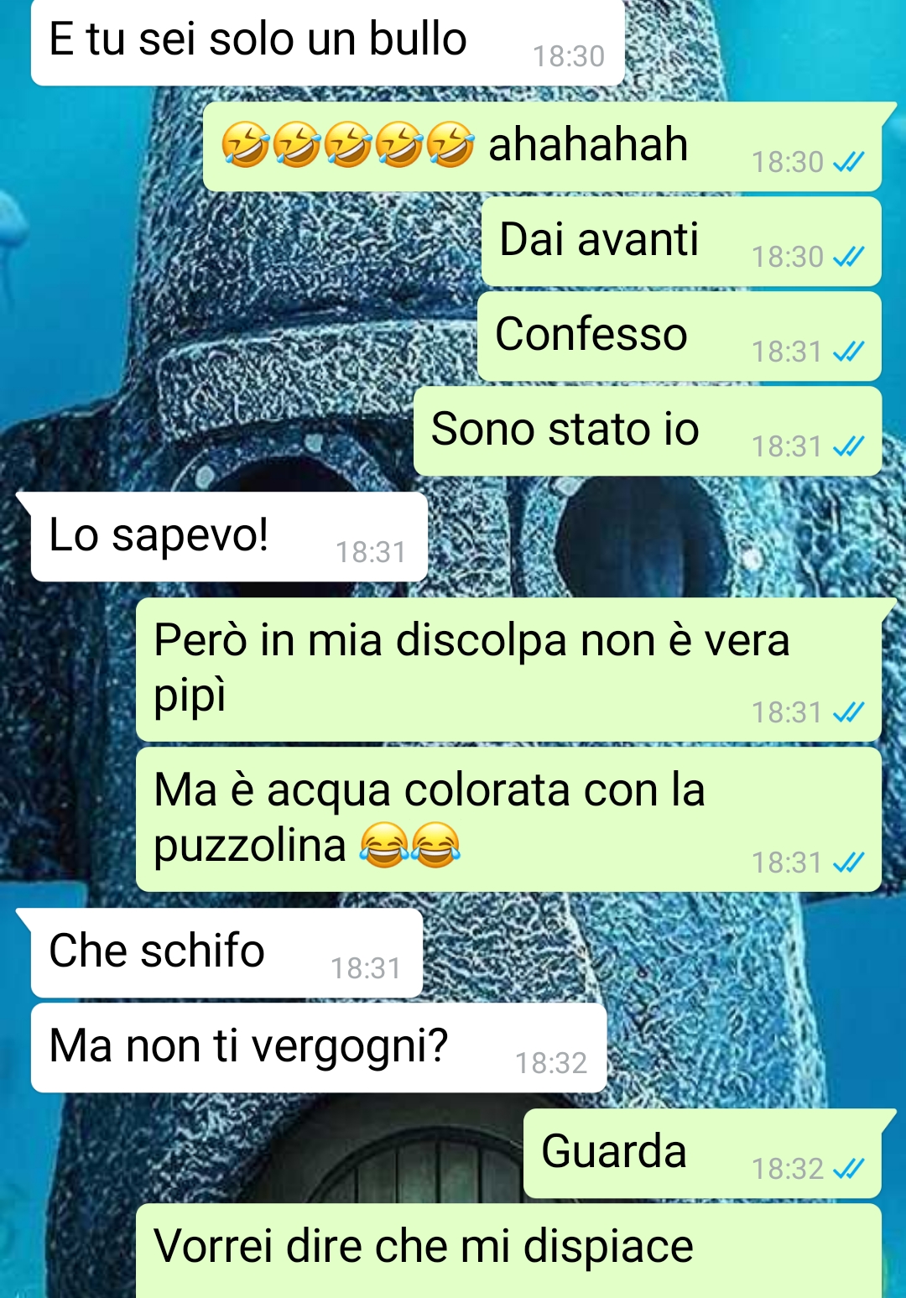Viewport: 906px width, 1298px height.
Task: Select the 'Lo sapevo!' message bubble
Action: coord(229,536)
